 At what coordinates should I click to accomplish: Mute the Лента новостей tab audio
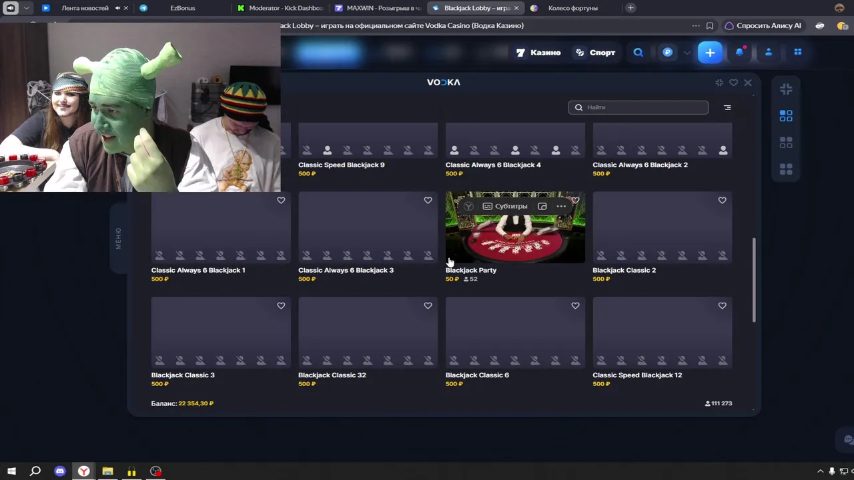pyautogui.click(x=117, y=8)
